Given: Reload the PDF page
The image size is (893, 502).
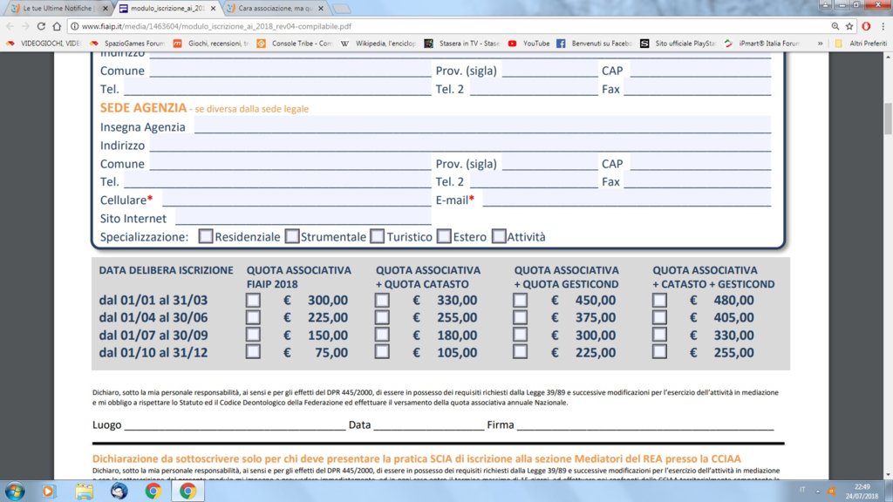Looking at the screenshot, I should 41,26.
